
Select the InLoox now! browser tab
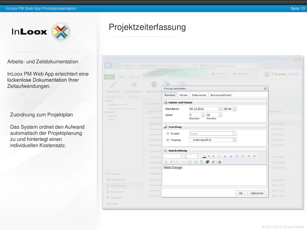(236, 66)
